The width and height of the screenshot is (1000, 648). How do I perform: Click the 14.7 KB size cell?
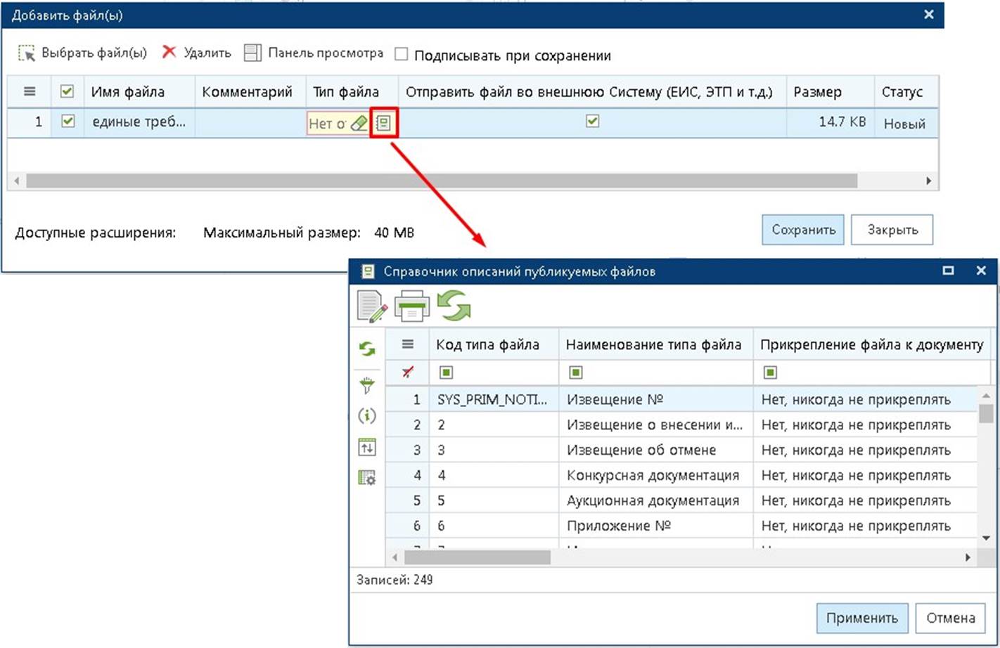[831, 122]
